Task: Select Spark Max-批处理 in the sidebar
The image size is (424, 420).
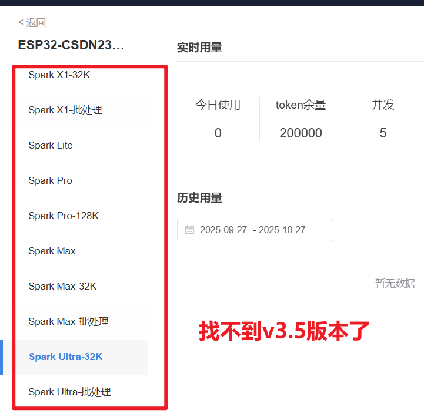Action: pyautogui.click(x=68, y=321)
